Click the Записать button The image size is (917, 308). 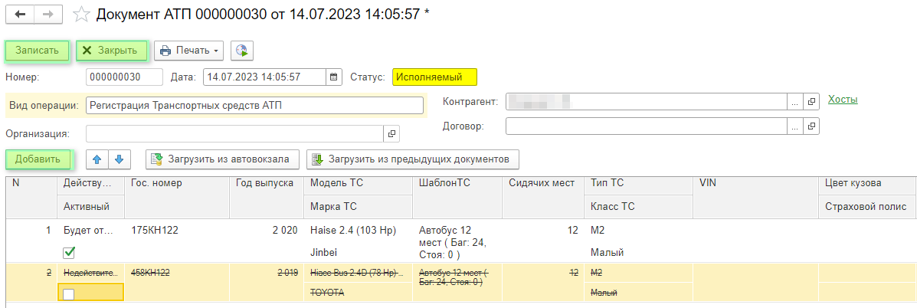(37, 51)
